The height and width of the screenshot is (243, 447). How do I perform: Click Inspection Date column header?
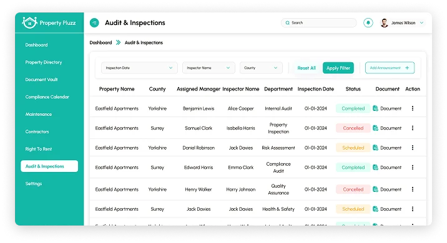pyautogui.click(x=315, y=89)
